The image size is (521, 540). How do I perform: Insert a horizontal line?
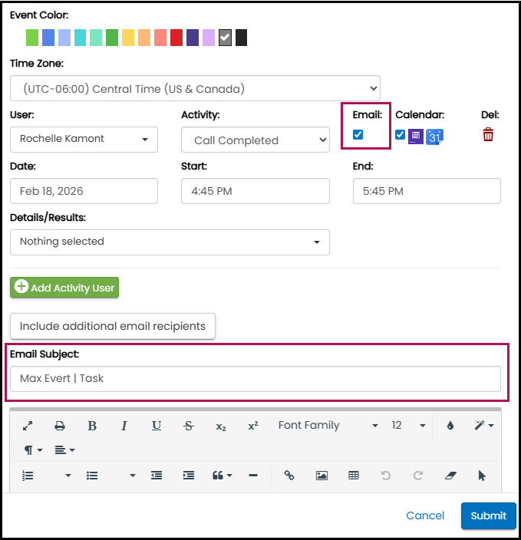[x=253, y=476]
